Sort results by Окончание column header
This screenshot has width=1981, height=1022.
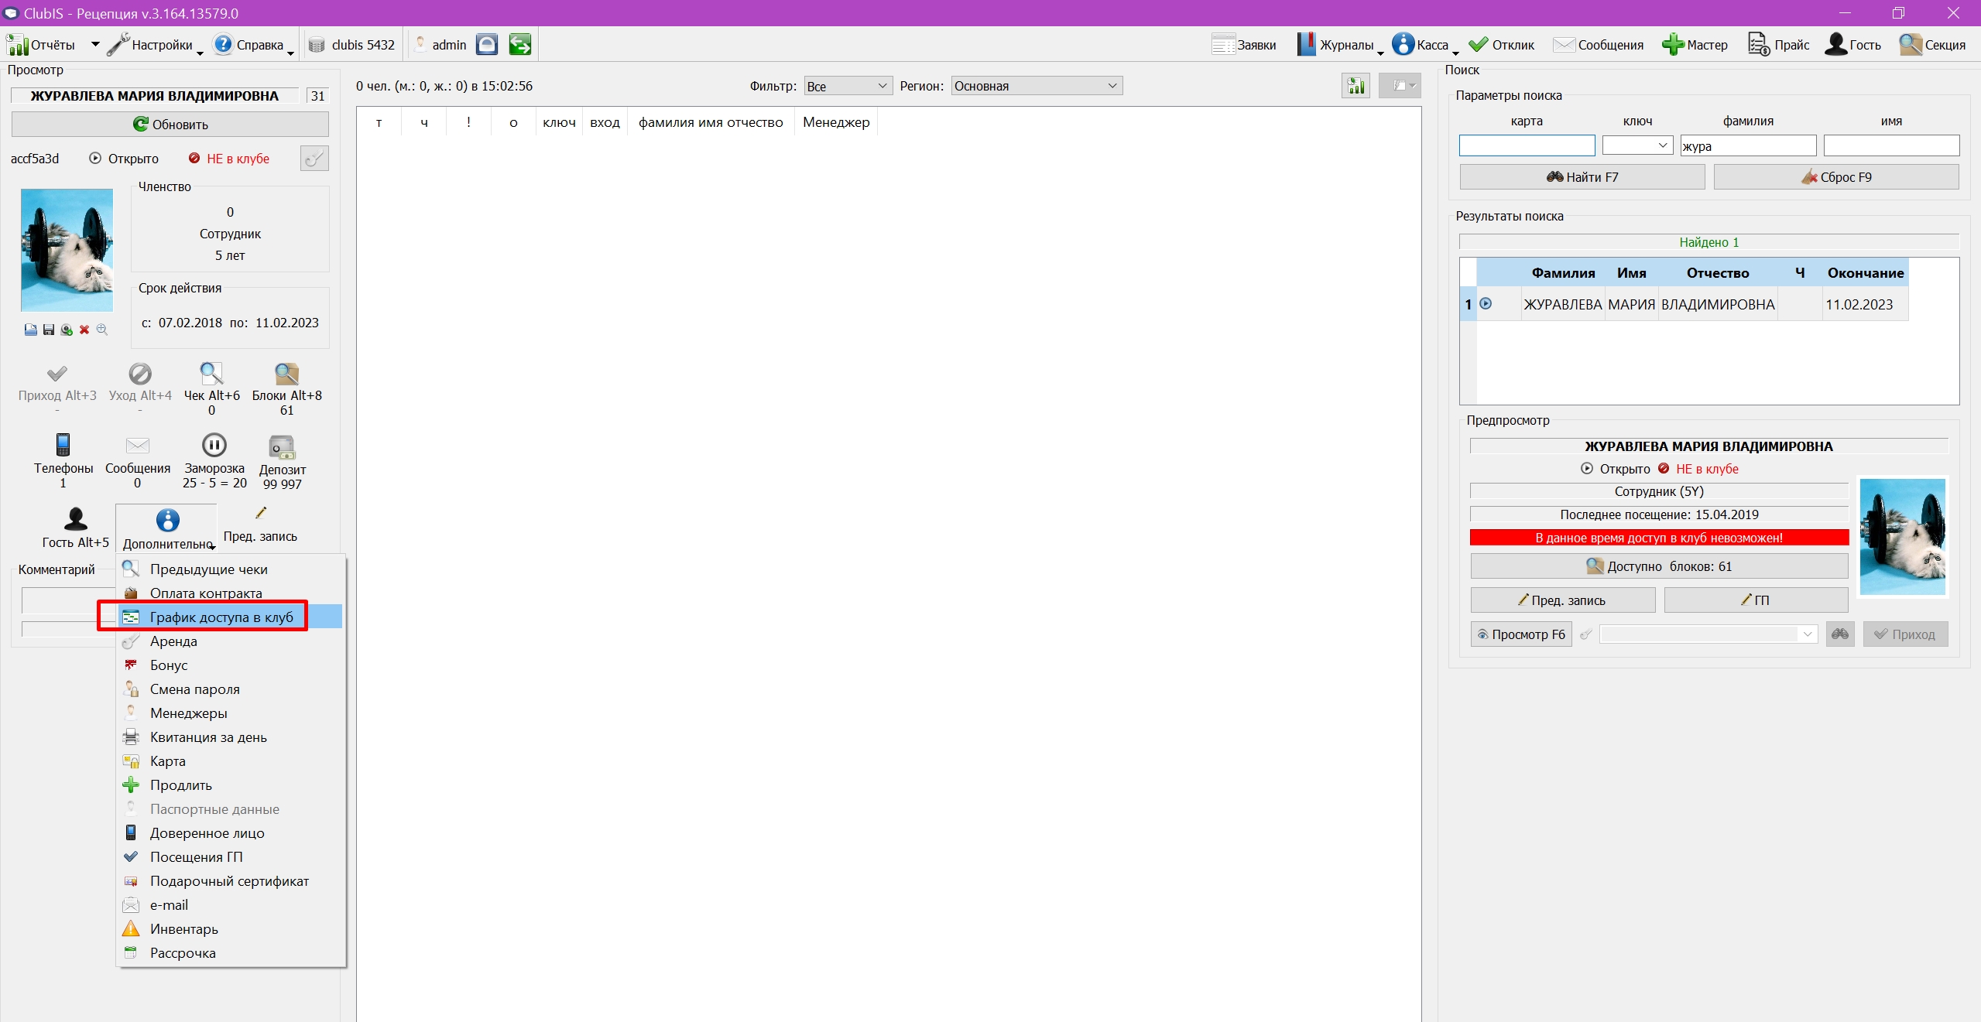coord(1865,272)
